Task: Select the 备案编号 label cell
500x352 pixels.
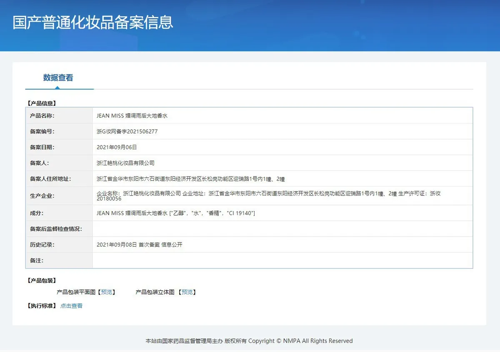Action: (59, 132)
